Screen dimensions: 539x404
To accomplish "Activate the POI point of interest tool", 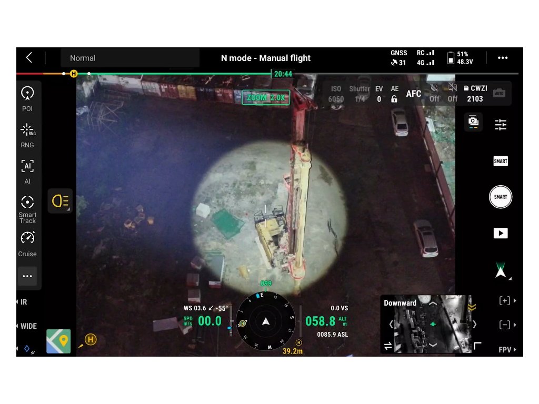I will click(27, 99).
